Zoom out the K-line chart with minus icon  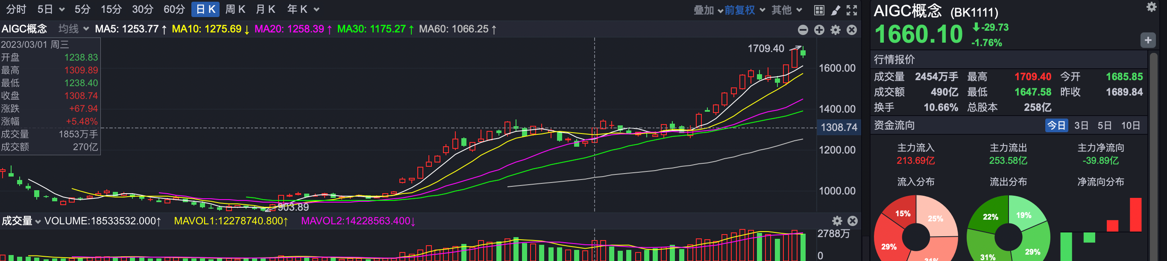tap(803, 30)
